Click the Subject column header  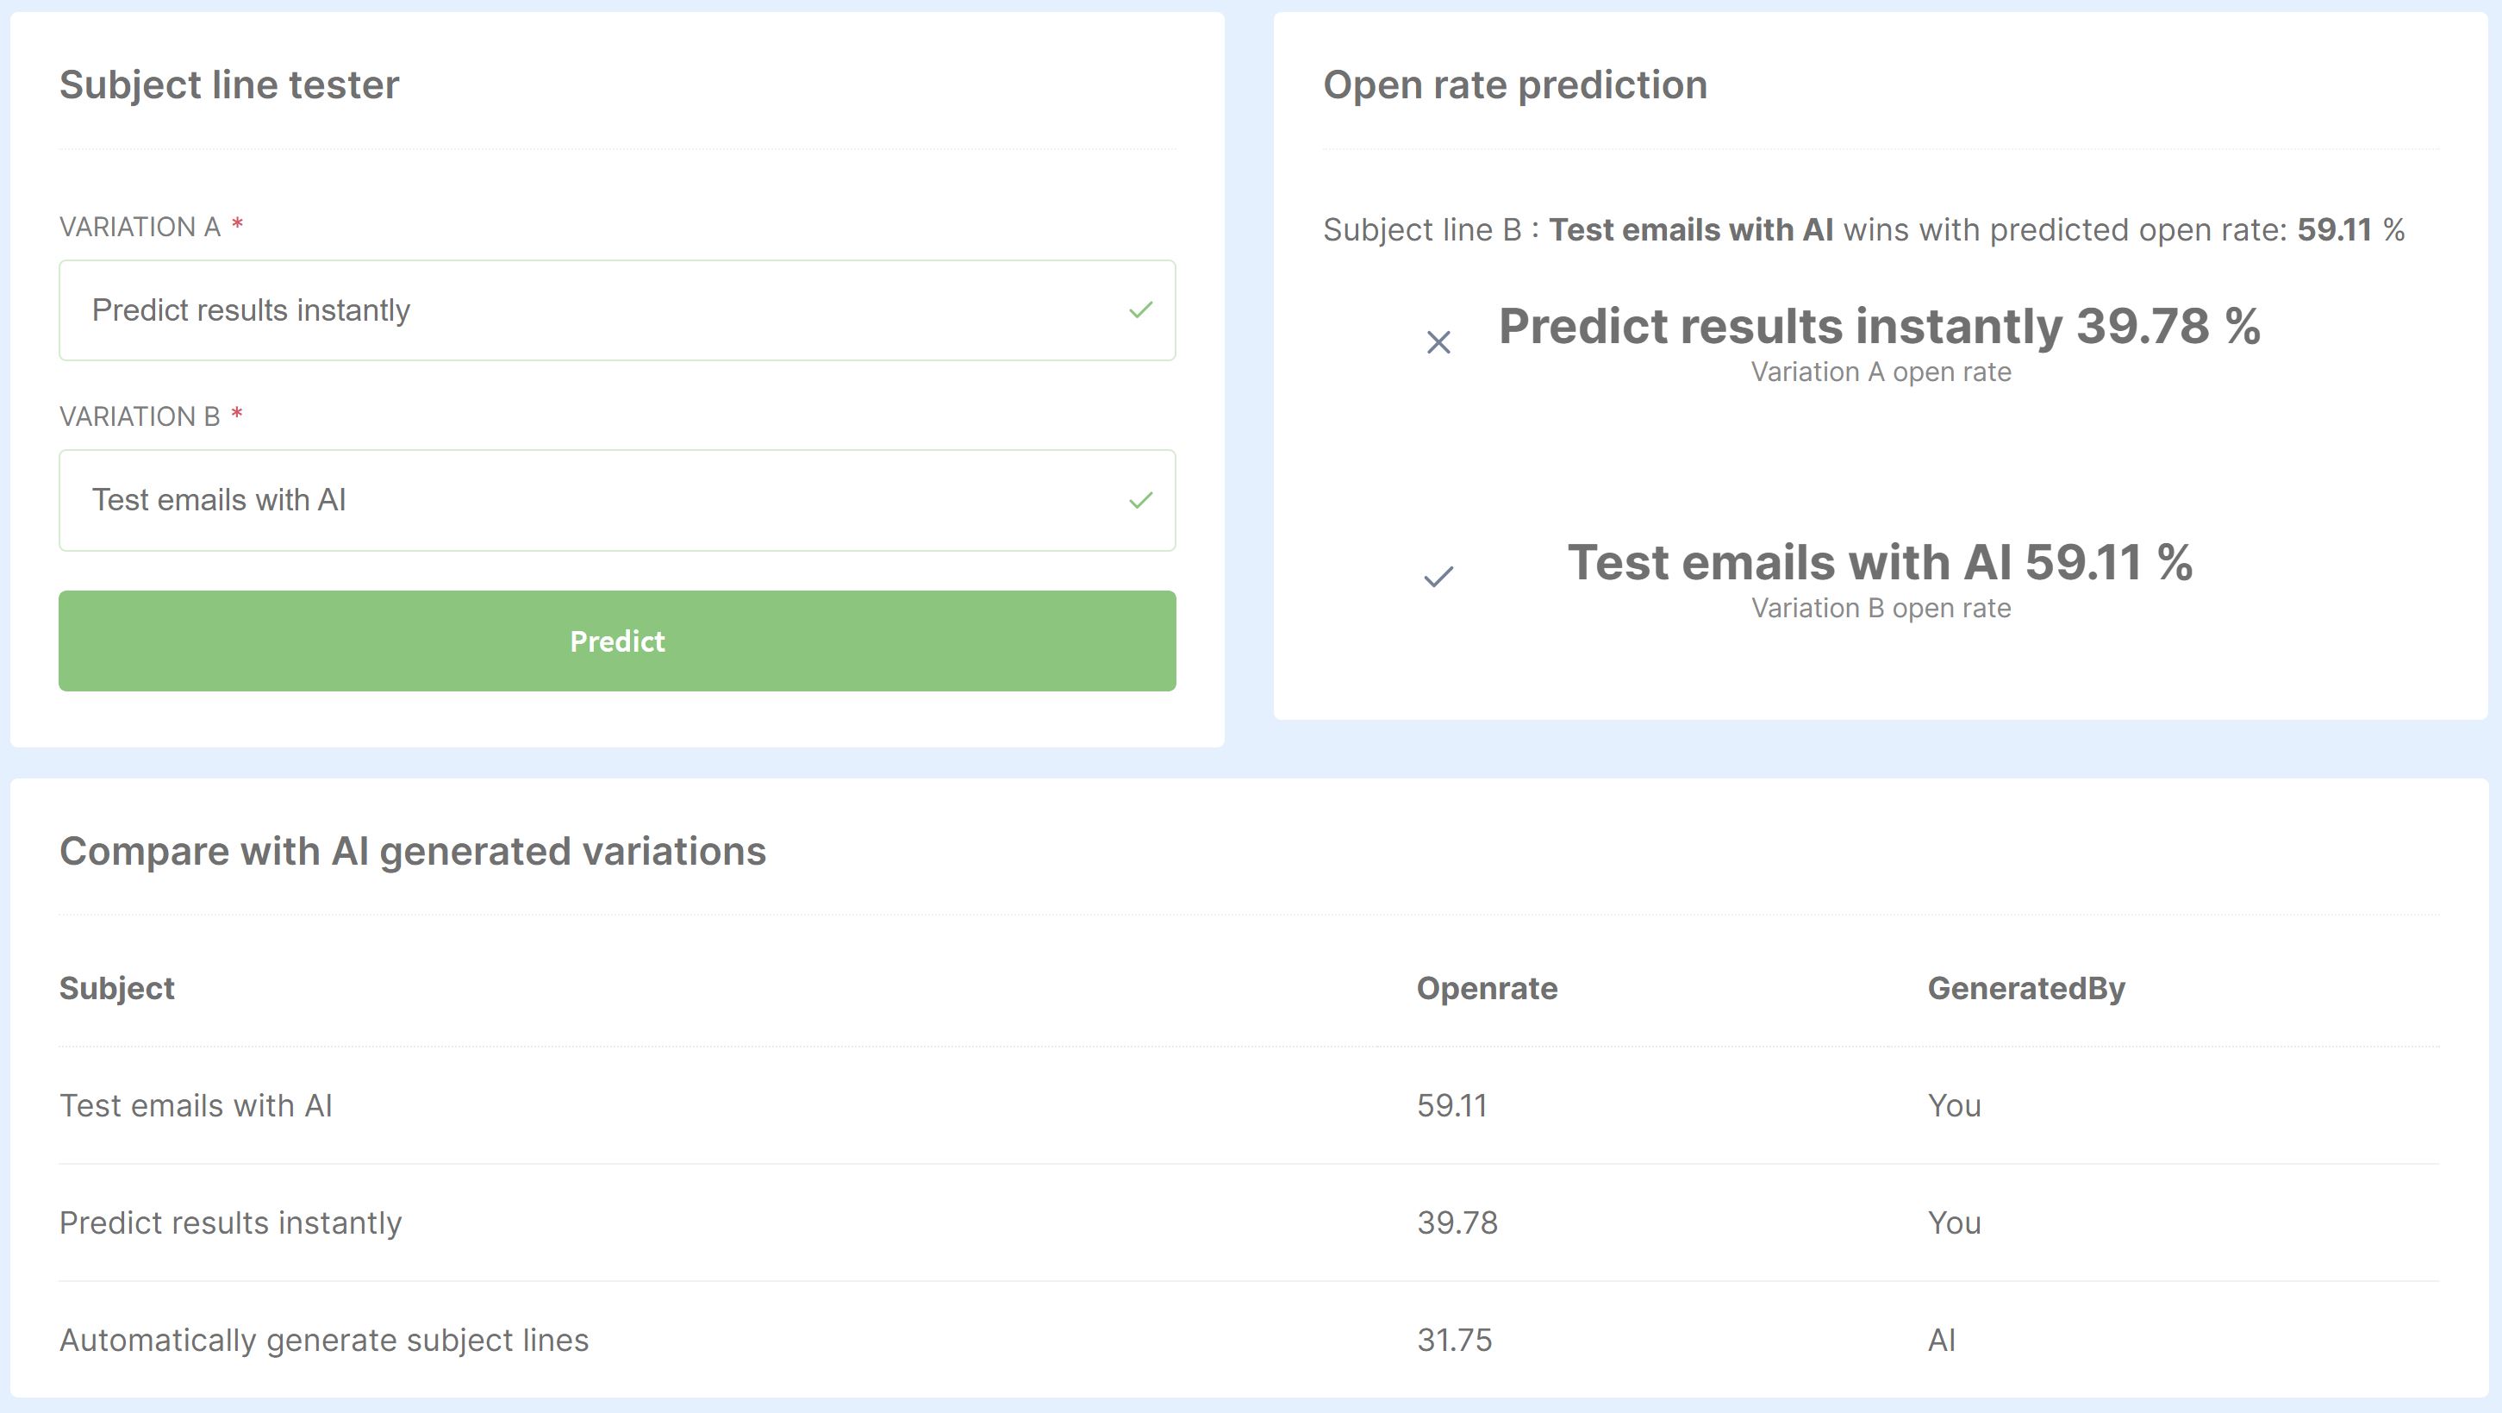tap(116, 988)
